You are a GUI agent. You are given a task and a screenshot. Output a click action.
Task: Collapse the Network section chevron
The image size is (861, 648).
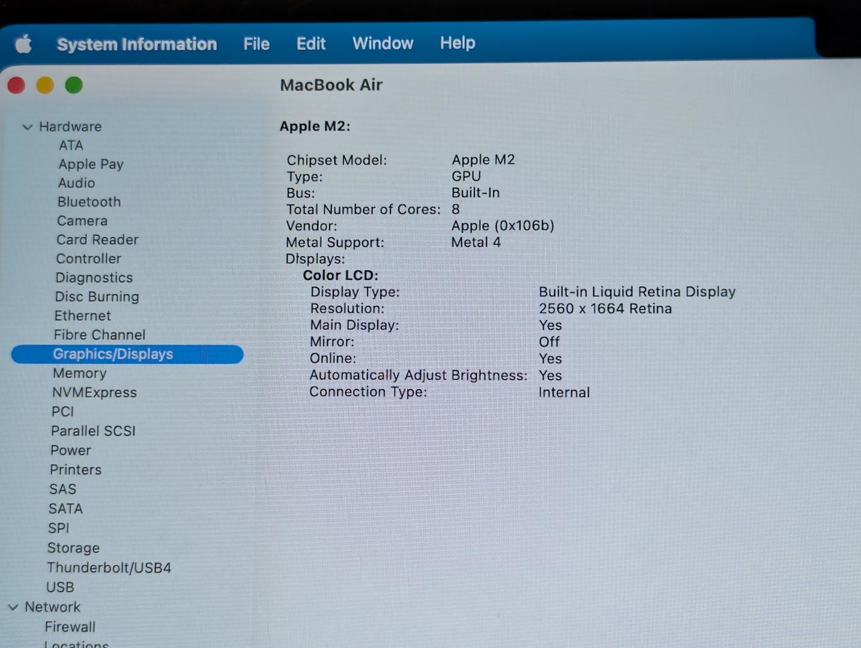13,607
